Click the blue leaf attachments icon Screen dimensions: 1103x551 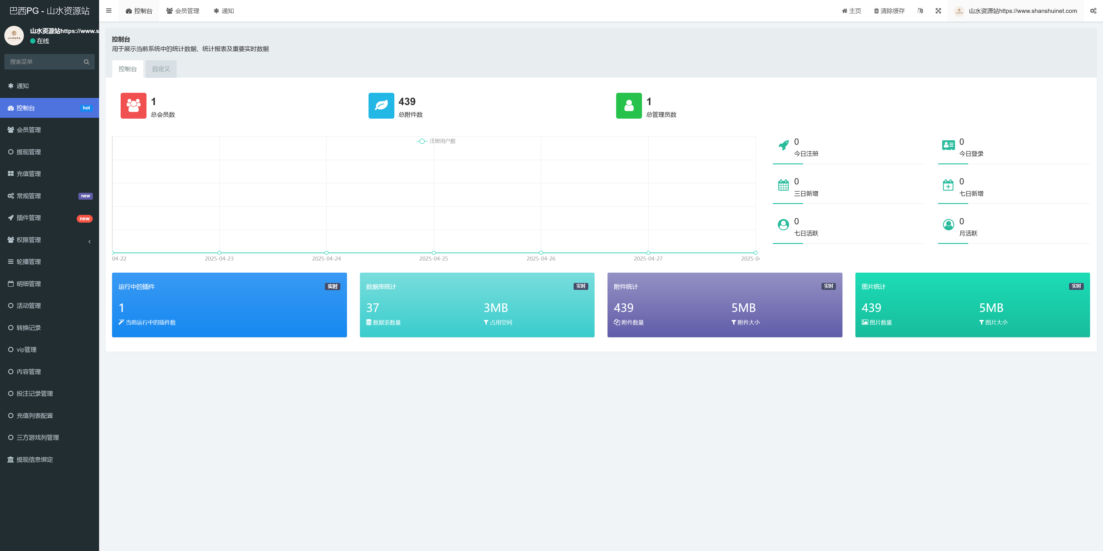click(381, 105)
